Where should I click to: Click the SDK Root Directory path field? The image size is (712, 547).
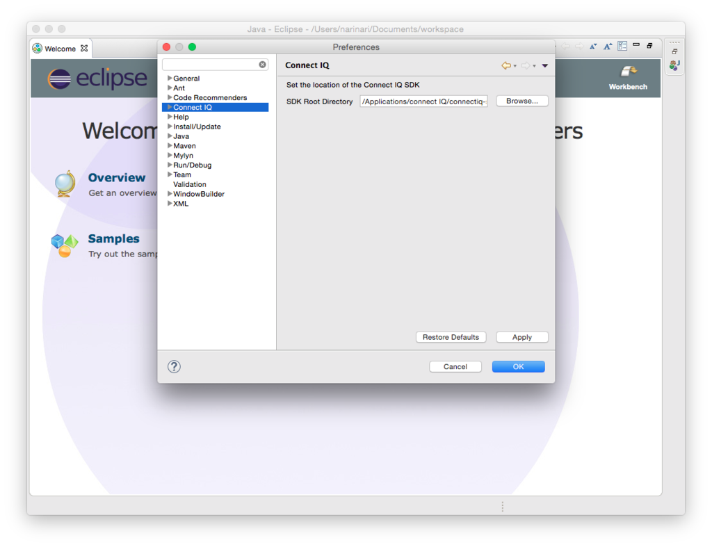point(423,101)
